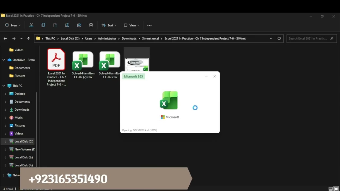This screenshot has width=340, height=191.
Task: Minimize the Microsoft 365 splash window
Action: (206, 76)
